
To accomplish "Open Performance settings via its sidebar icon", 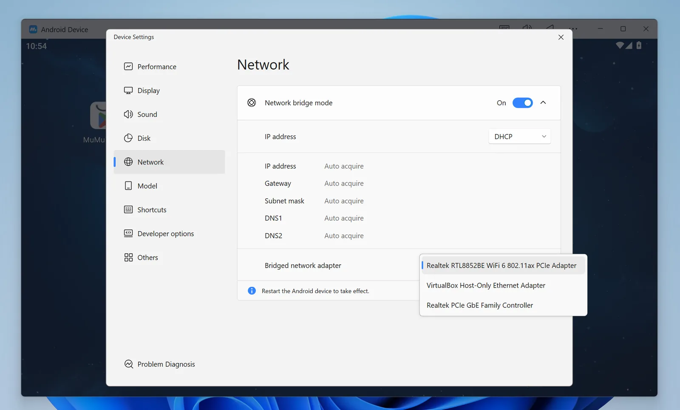I will pyautogui.click(x=128, y=66).
